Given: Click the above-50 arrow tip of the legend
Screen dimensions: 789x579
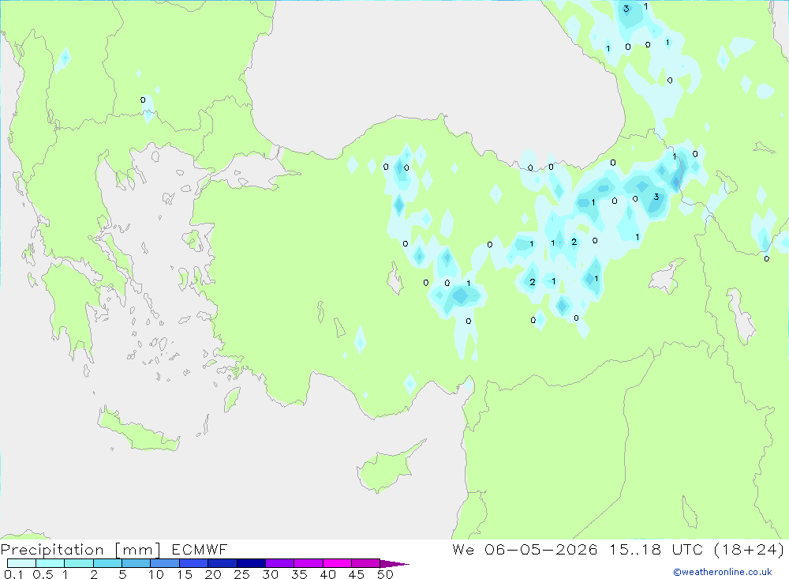Looking at the screenshot, I should [x=394, y=564].
